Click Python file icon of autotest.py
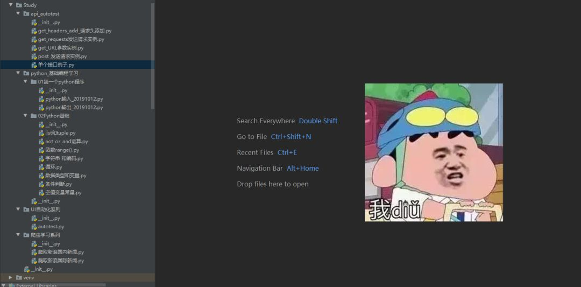The image size is (581, 287). click(34, 227)
